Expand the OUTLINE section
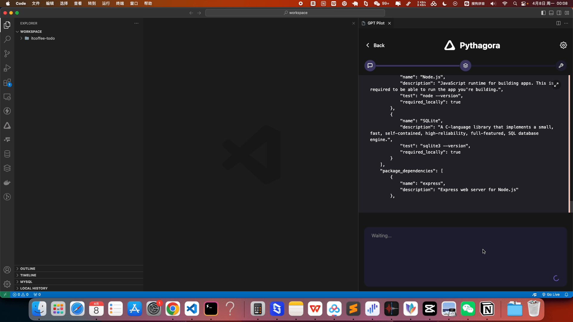The height and width of the screenshot is (322, 573). click(x=27, y=269)
